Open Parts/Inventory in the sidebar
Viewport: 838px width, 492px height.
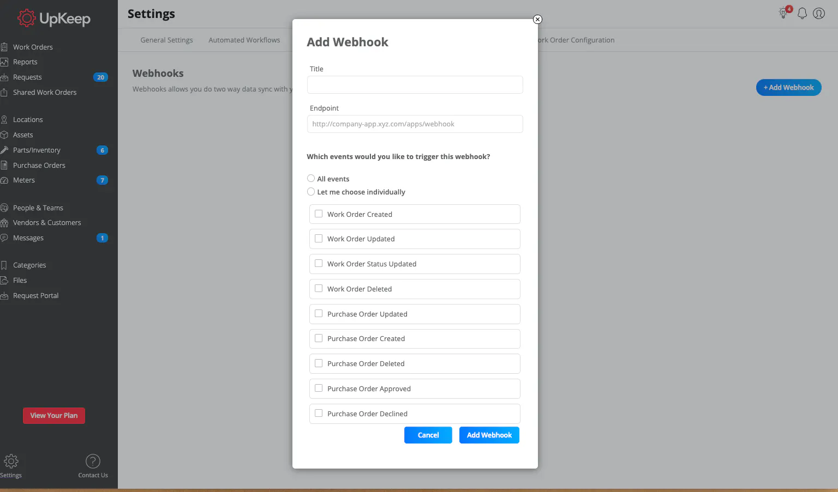tap(37, 150)
